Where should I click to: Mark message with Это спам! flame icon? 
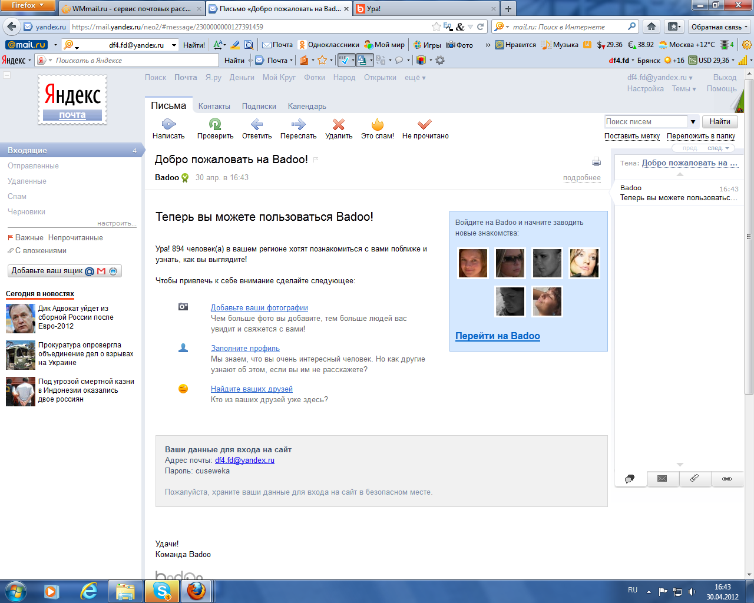coord(378,124)
